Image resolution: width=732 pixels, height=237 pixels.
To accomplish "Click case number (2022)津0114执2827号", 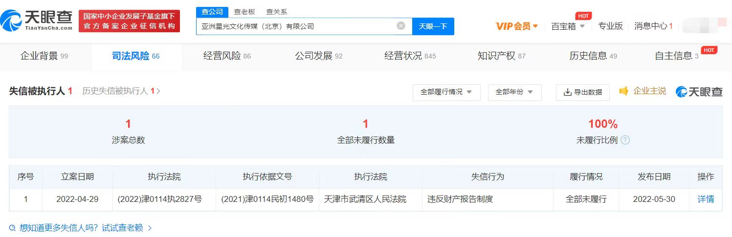I will tap(160, 199).
